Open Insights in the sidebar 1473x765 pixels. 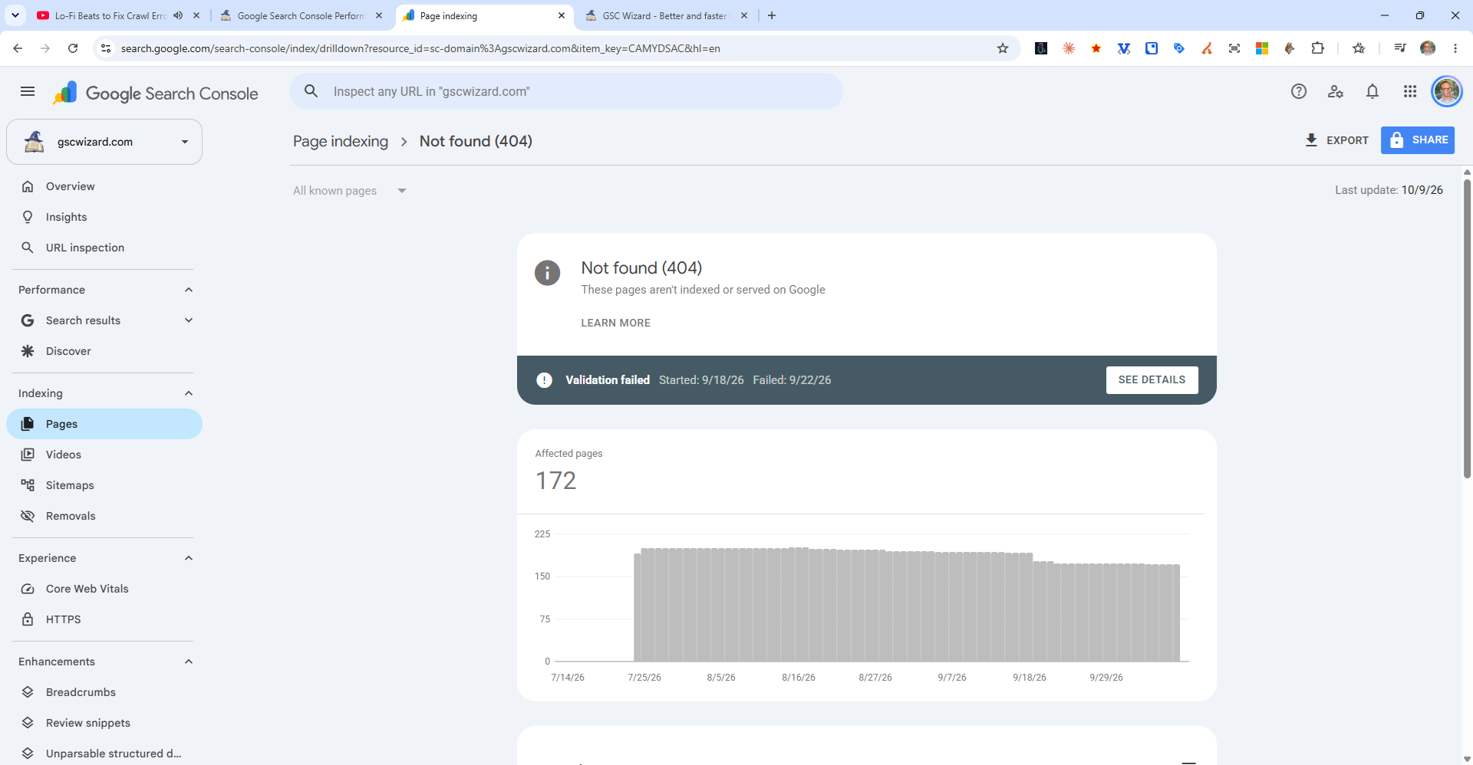(104, 217)
